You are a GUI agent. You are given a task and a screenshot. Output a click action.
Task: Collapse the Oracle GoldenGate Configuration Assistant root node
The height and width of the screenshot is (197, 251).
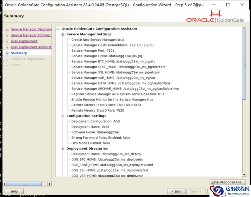click(58, 29)
